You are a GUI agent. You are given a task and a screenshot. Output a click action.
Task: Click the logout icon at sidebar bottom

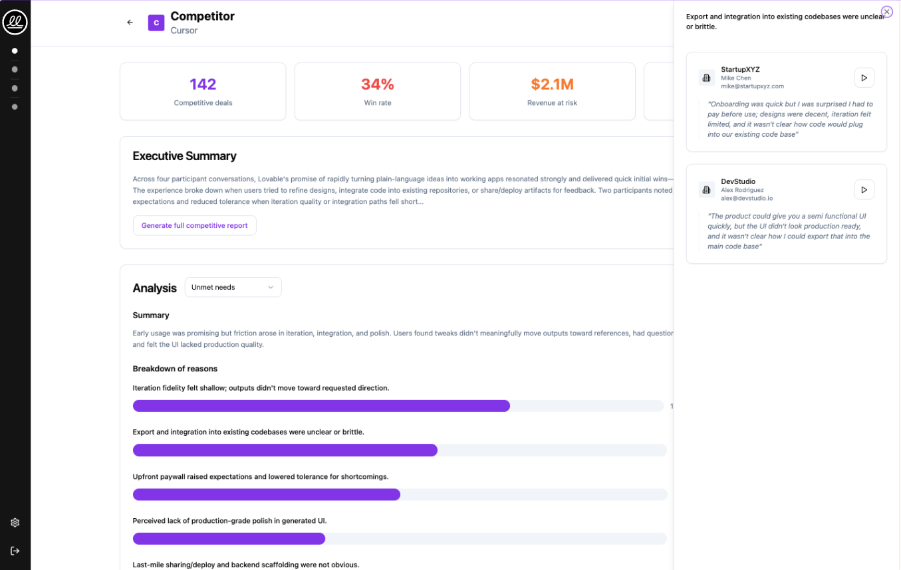[x=15, y=550]
